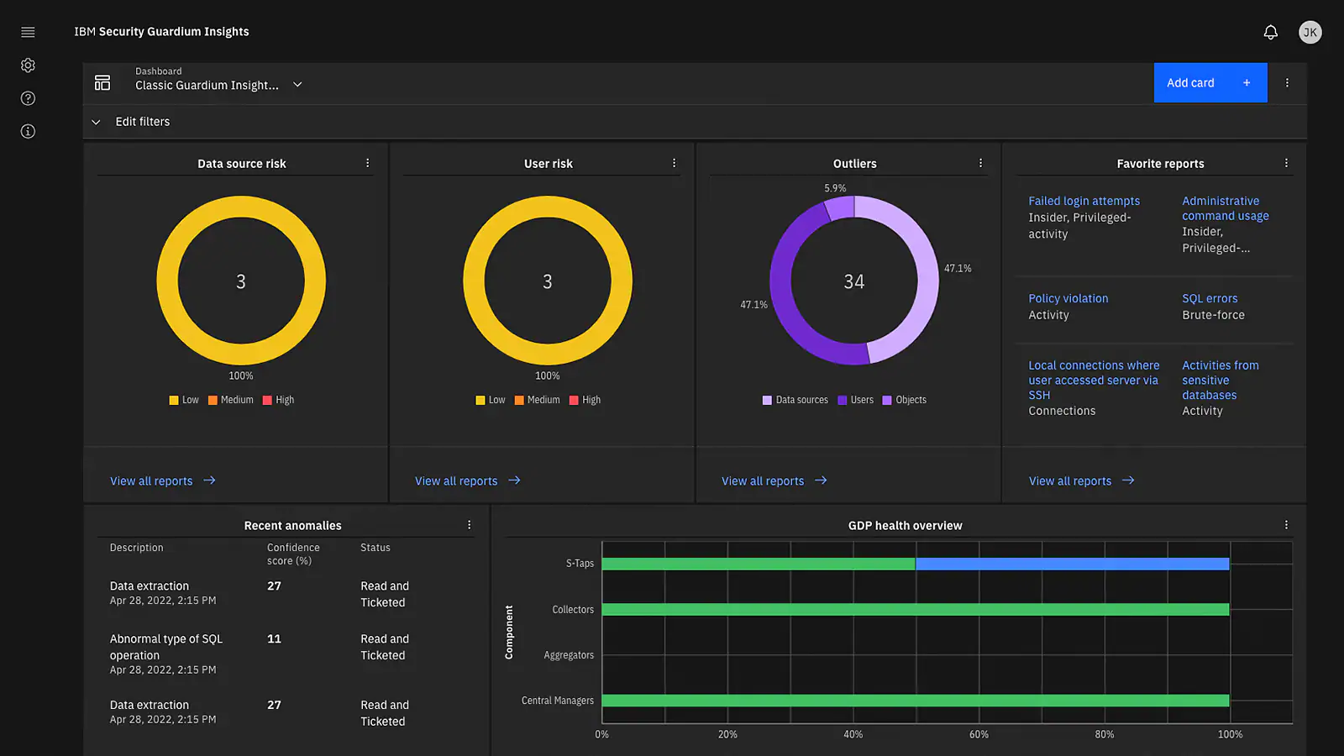This screenshot has height=756, width=1344.
Task: Toggle High legend in User risk
Action: [585, 400]
